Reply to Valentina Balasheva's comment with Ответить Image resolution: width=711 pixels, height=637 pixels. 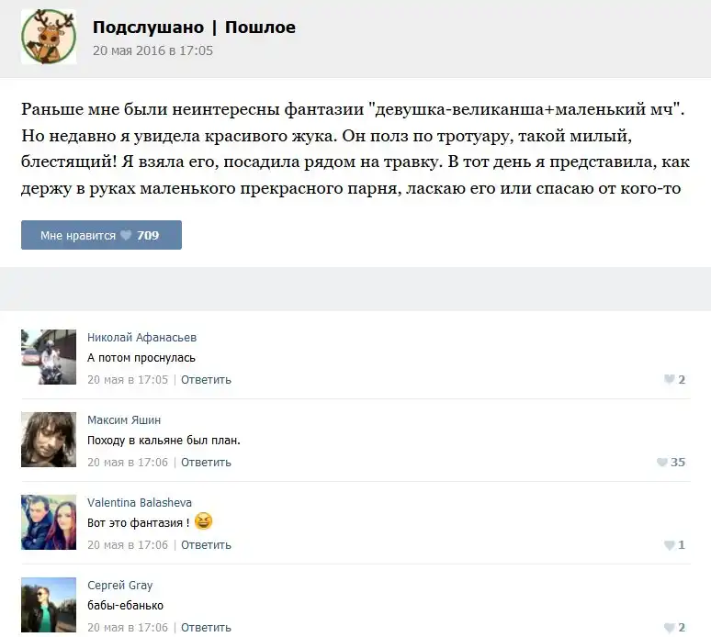click(x=206, y=545)
